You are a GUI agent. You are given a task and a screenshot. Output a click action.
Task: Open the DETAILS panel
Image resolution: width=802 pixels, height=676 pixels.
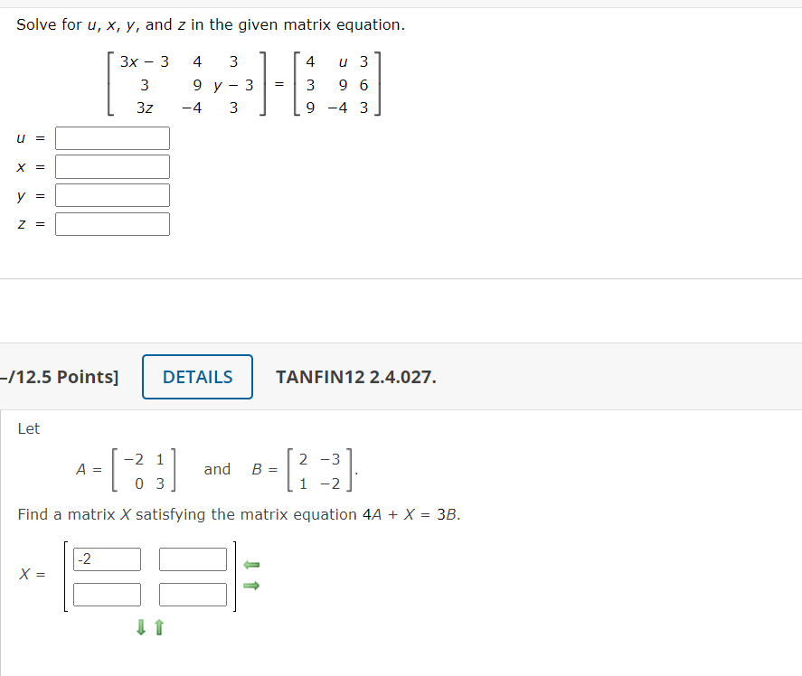196,377
